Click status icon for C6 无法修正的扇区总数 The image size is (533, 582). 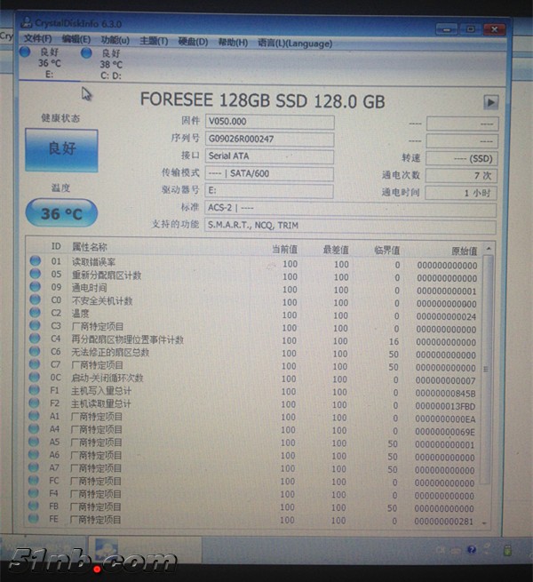35,351
